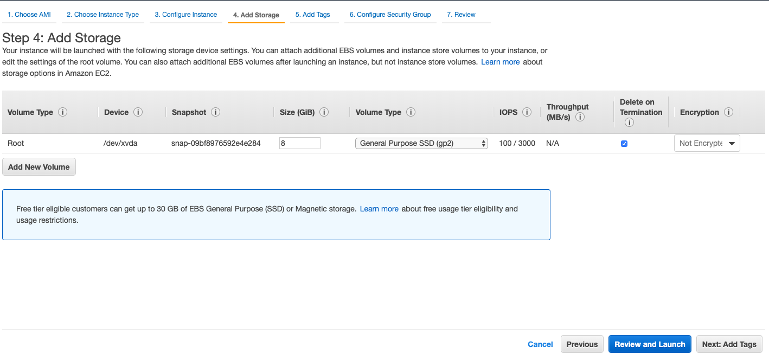Click the info icon beside Snapshot header
Image resolution: width=769 pixels, height=360 pixels.
pyautogui.click(x=216, y=112)
